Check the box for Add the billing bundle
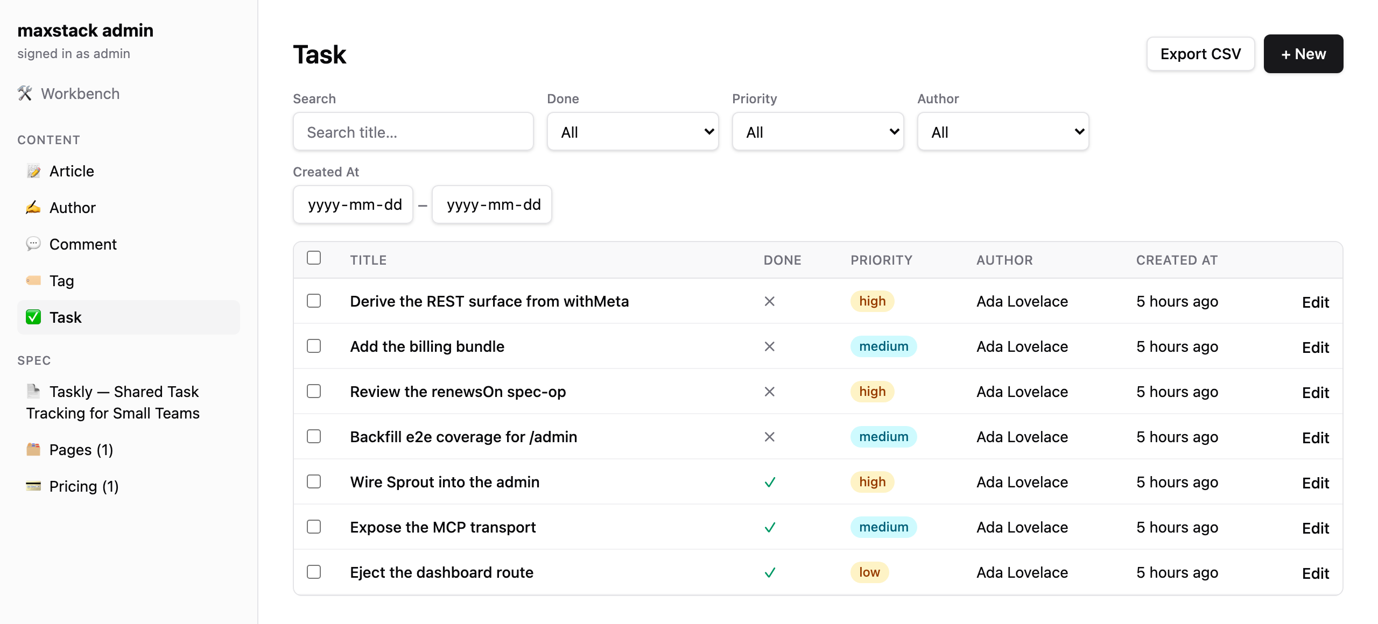Viewport: 1378px width, 624px height. click(314, 346)
